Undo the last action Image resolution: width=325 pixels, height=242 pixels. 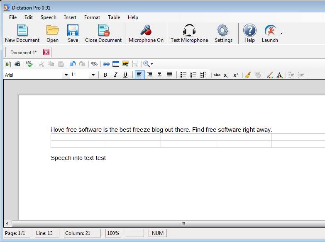73,64
